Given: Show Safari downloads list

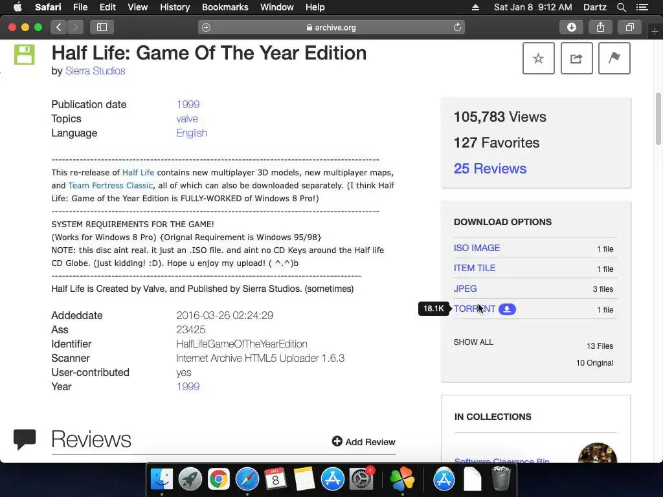Looking at the screenshot, I should coord(571,27).
